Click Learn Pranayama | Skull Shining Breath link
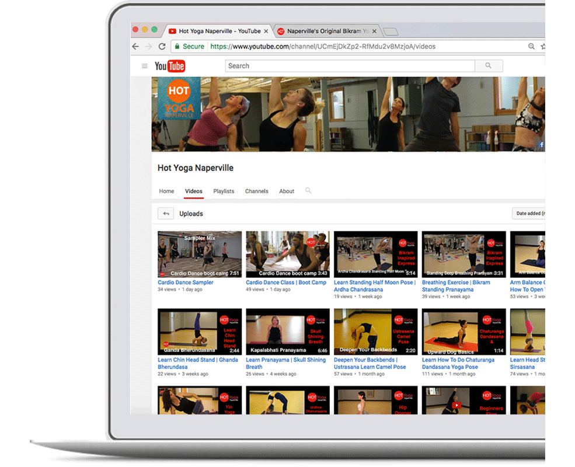This screenshot has height=467, width=575. (x=285, y=363)
